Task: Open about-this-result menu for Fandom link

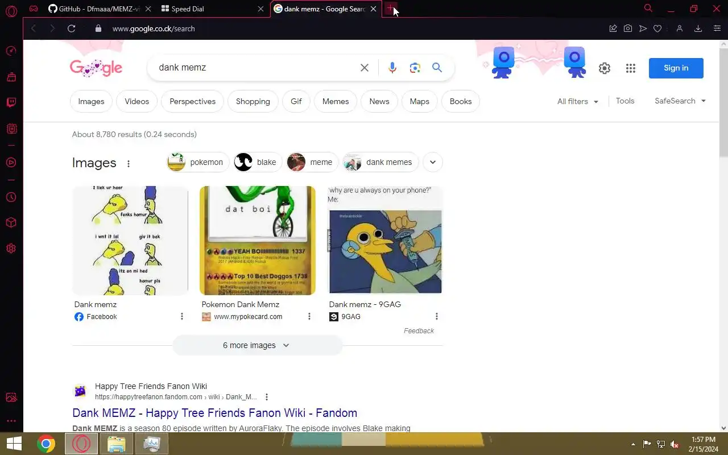Action: (267, 397)
